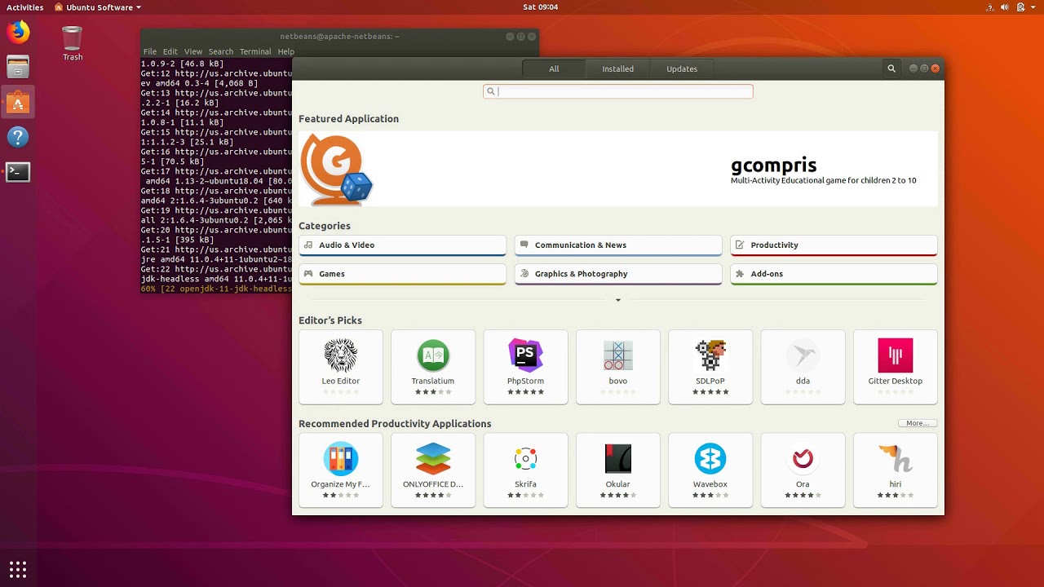Switch to the Installed tab
Screen dimensions: 1044x587
(618, 68)
